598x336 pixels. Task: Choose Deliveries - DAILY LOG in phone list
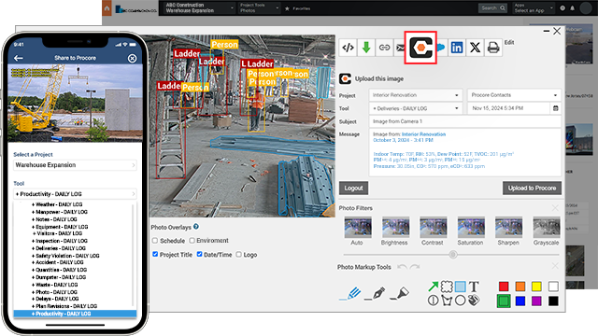(60, 248)
